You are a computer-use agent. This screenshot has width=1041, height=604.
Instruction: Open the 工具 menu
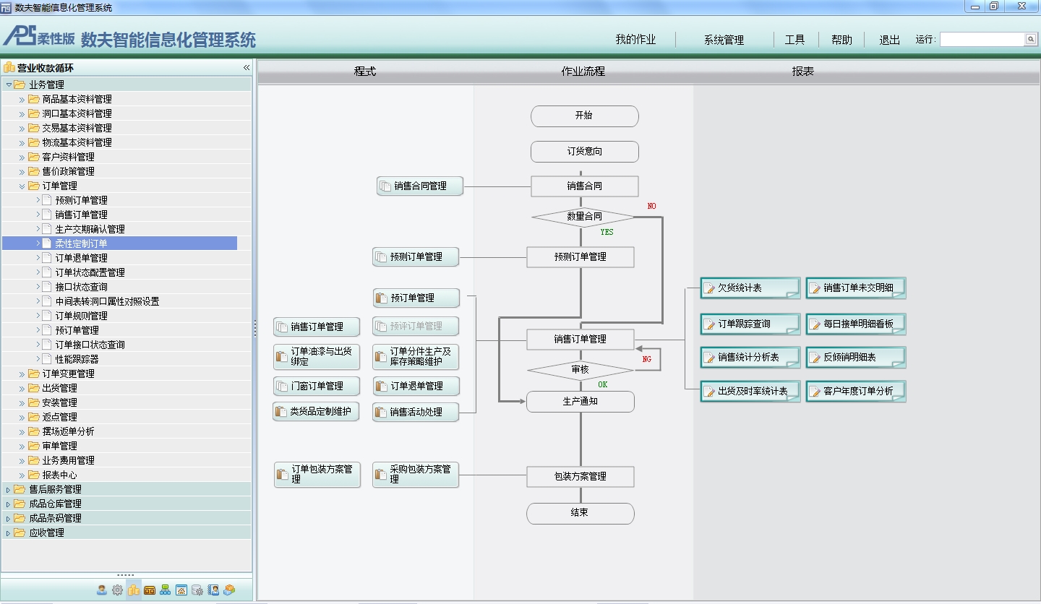794,40
